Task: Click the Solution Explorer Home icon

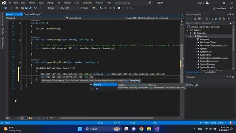Action: click(195, 19)
